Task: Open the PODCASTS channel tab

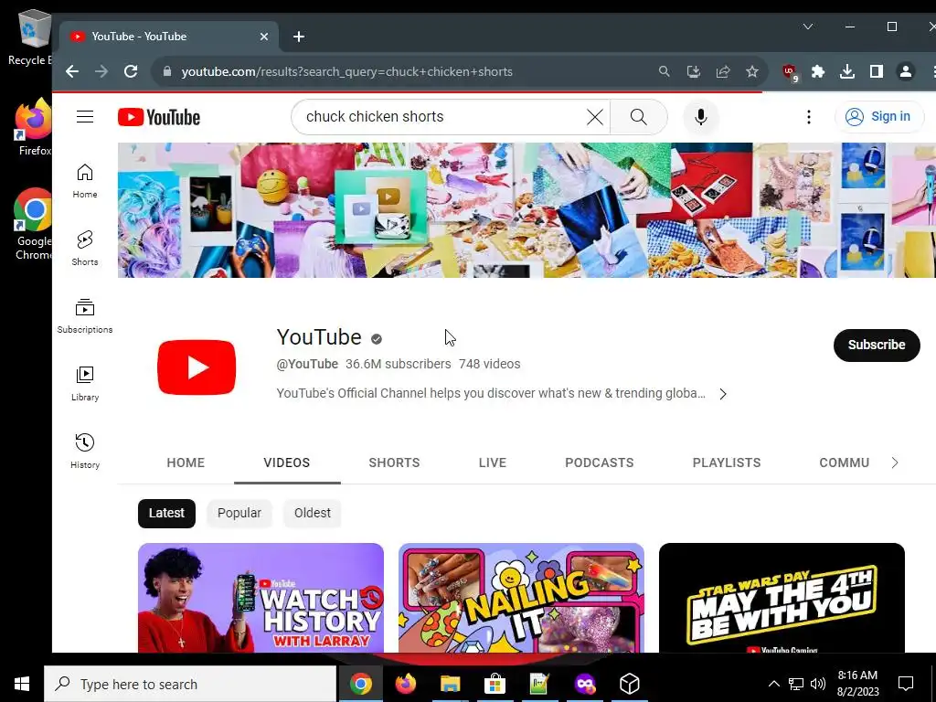Action: [x=600, y=463]
